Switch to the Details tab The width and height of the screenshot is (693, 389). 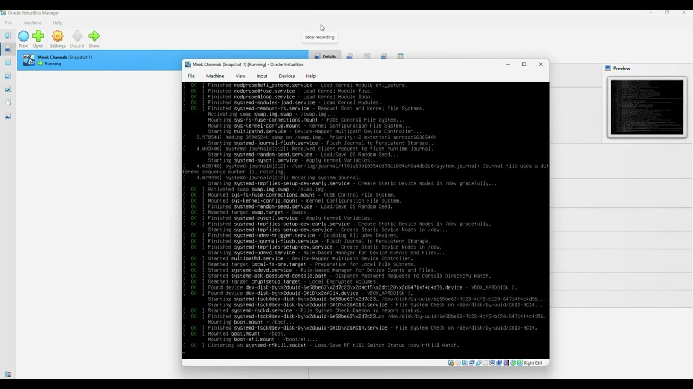(x=325, y=56)
